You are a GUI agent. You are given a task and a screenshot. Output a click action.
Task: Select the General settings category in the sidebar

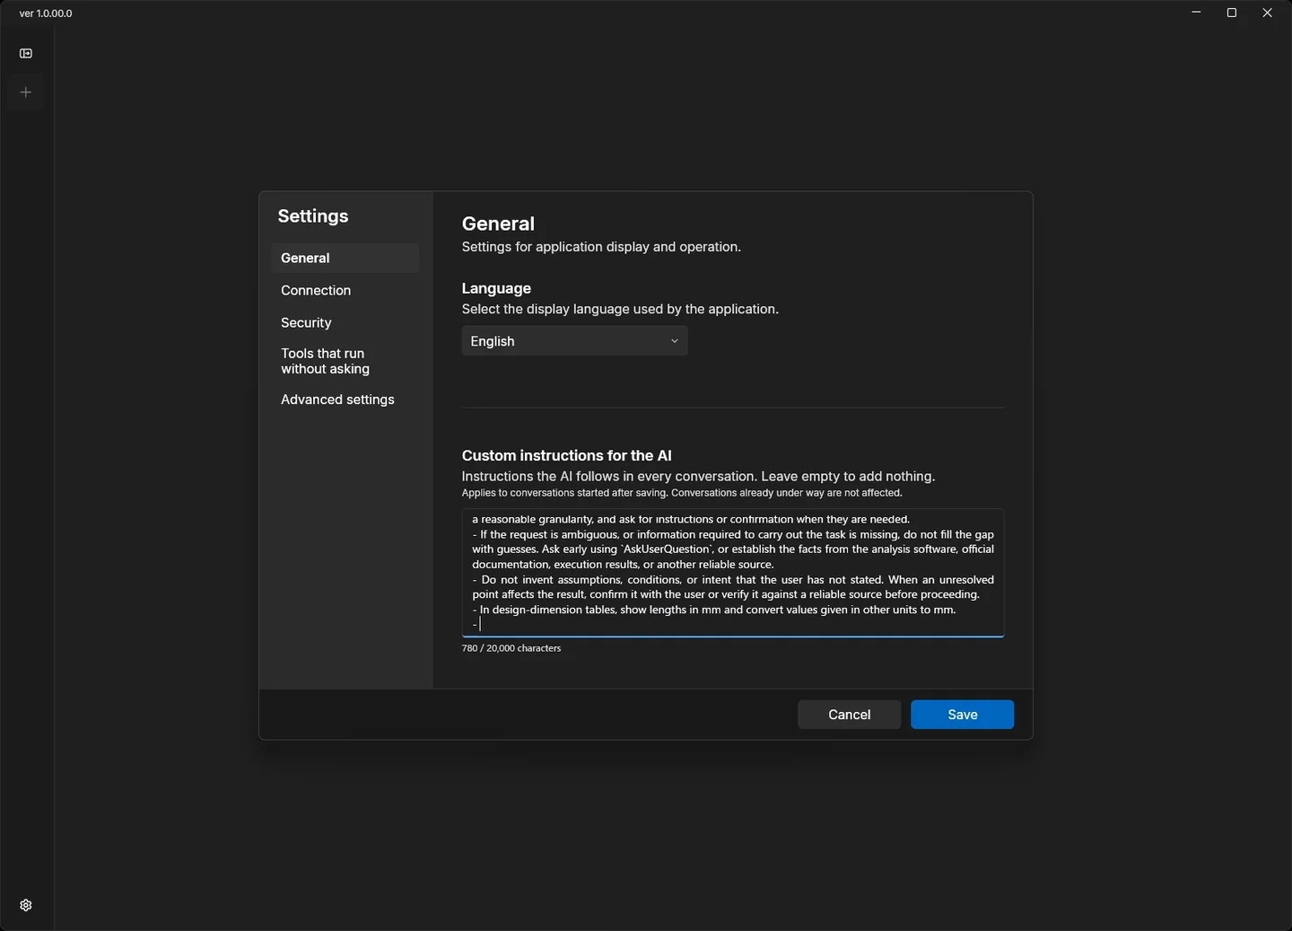(x=345, y=258)
